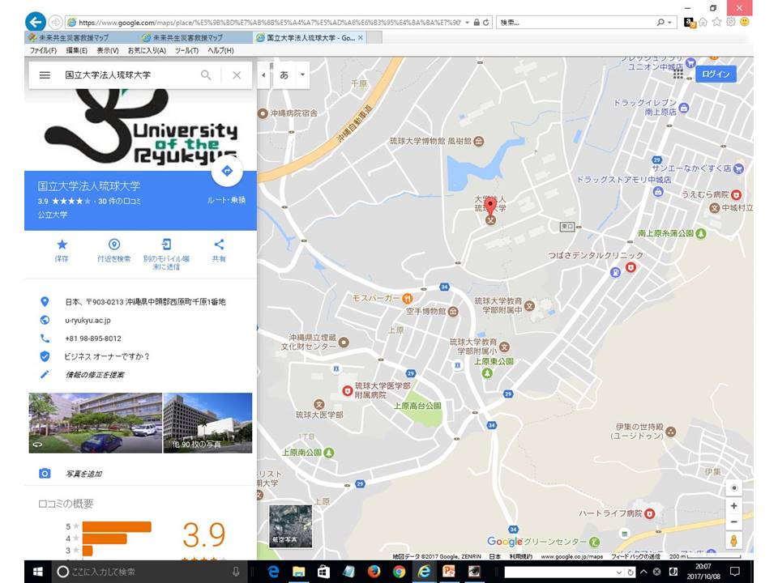
Task: Open the ファイル(F) menu
Action: (43, 50)
